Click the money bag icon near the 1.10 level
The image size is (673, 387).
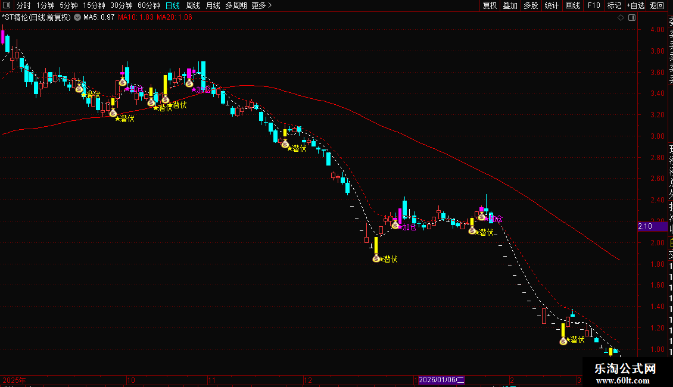(563, 341)
